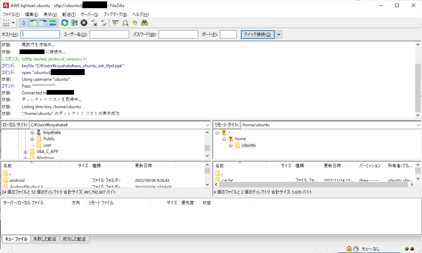Screen dimensions: 422x253
Task: Select koyahata user folder icon in local tree
Action: pyautogui.click(x=39, y=132)
